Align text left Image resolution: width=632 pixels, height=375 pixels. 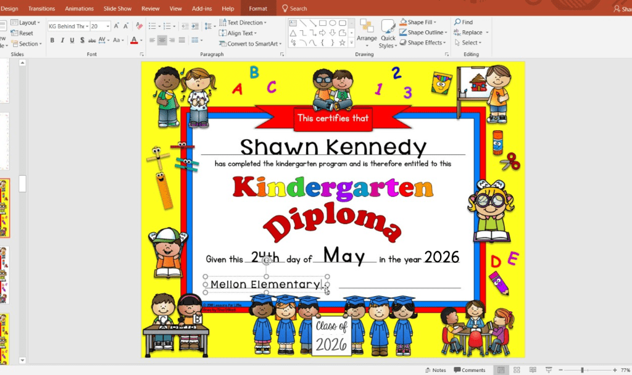point(152,40)
